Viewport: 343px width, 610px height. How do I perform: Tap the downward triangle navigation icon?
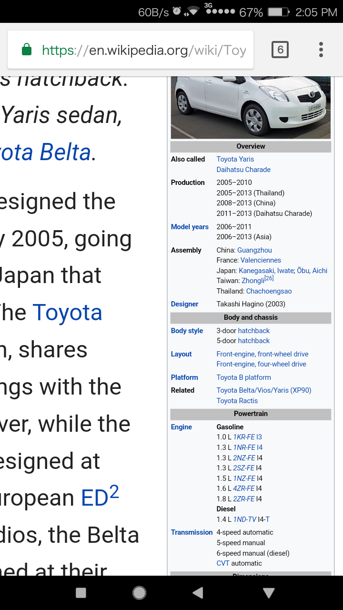click(269, 592)
